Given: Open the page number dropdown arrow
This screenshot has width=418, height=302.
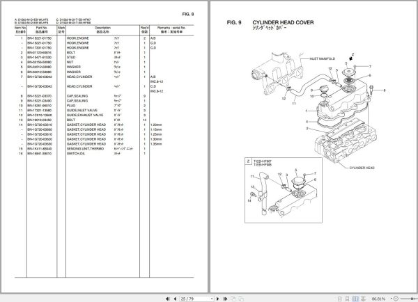Looking at the screenshot, I should pyautogui.click(x=212, y=299).
